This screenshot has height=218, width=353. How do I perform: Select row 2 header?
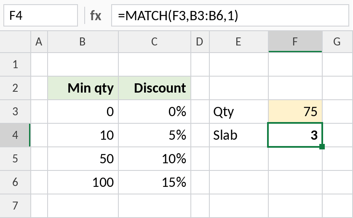point(15,88)
